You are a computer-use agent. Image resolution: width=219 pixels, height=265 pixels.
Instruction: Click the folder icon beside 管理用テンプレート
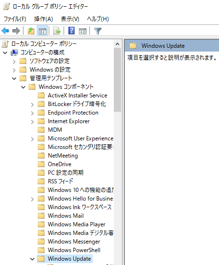tap(23, 78)
